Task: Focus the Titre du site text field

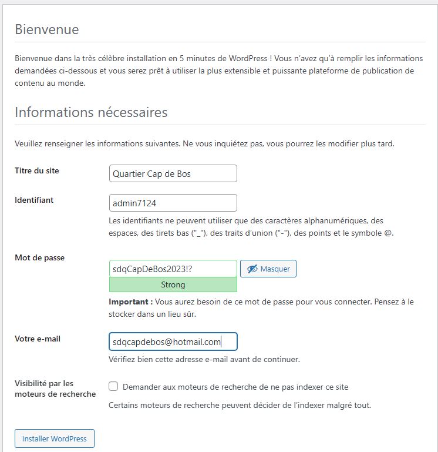Action: click(173, 173)
